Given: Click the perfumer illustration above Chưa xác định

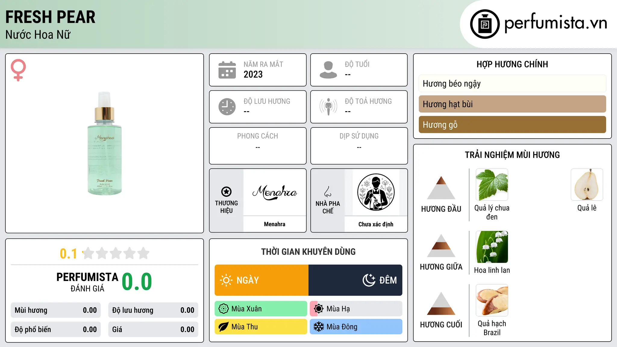Looking at the screenshot, I should tap(376, 192).
